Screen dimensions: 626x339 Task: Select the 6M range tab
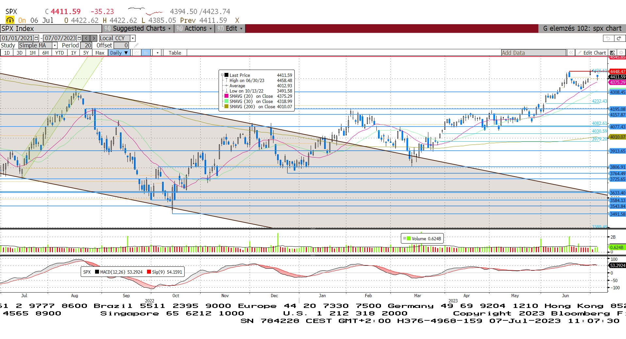45,53
